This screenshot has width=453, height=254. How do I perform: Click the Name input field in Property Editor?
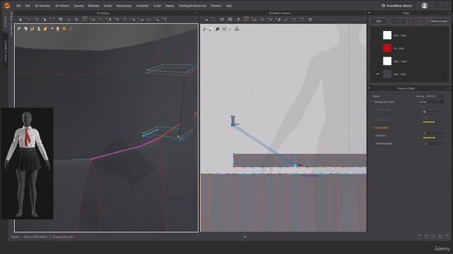coord(430,96)
